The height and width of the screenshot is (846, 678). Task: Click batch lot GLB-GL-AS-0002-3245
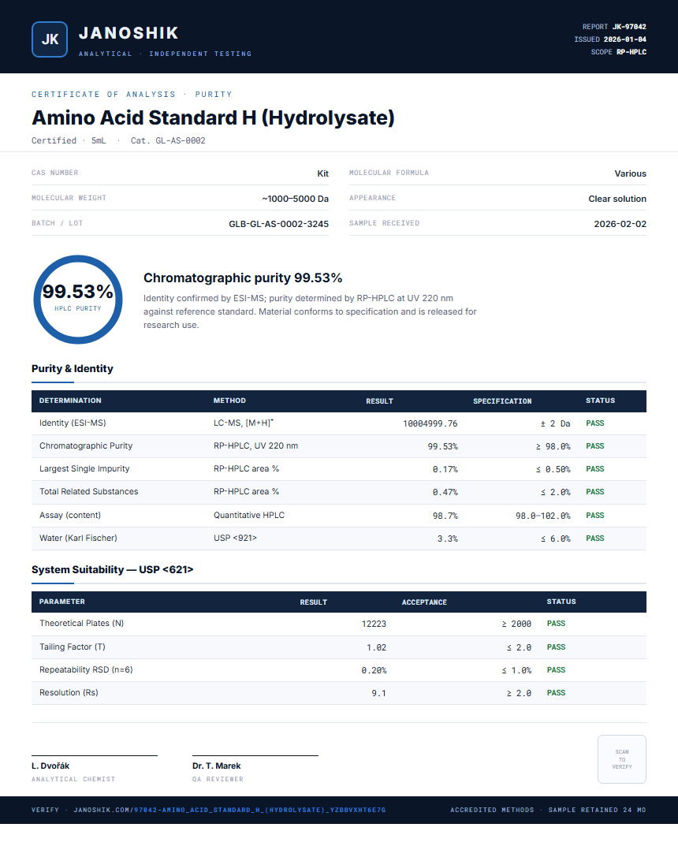tap(278, 224)
